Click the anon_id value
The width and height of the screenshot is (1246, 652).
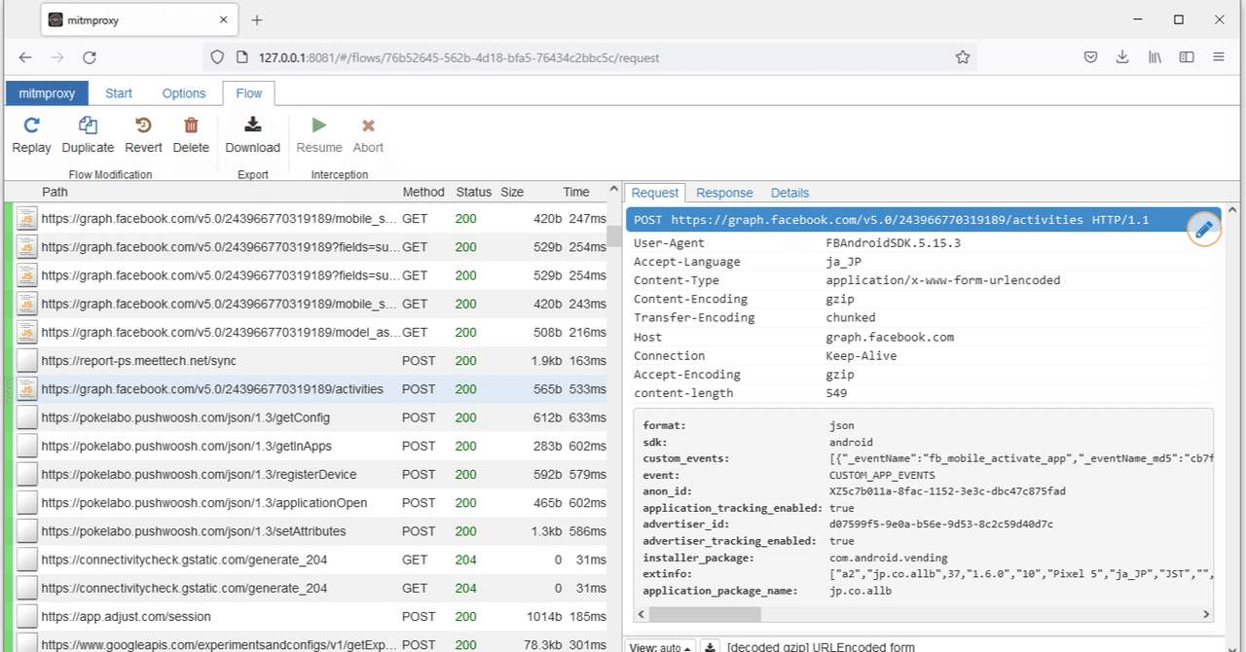[947, 491]
